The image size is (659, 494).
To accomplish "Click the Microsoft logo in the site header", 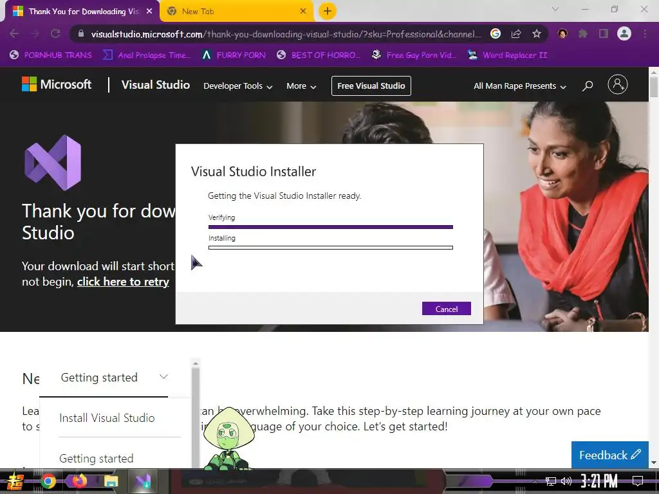I will (57, 84).
